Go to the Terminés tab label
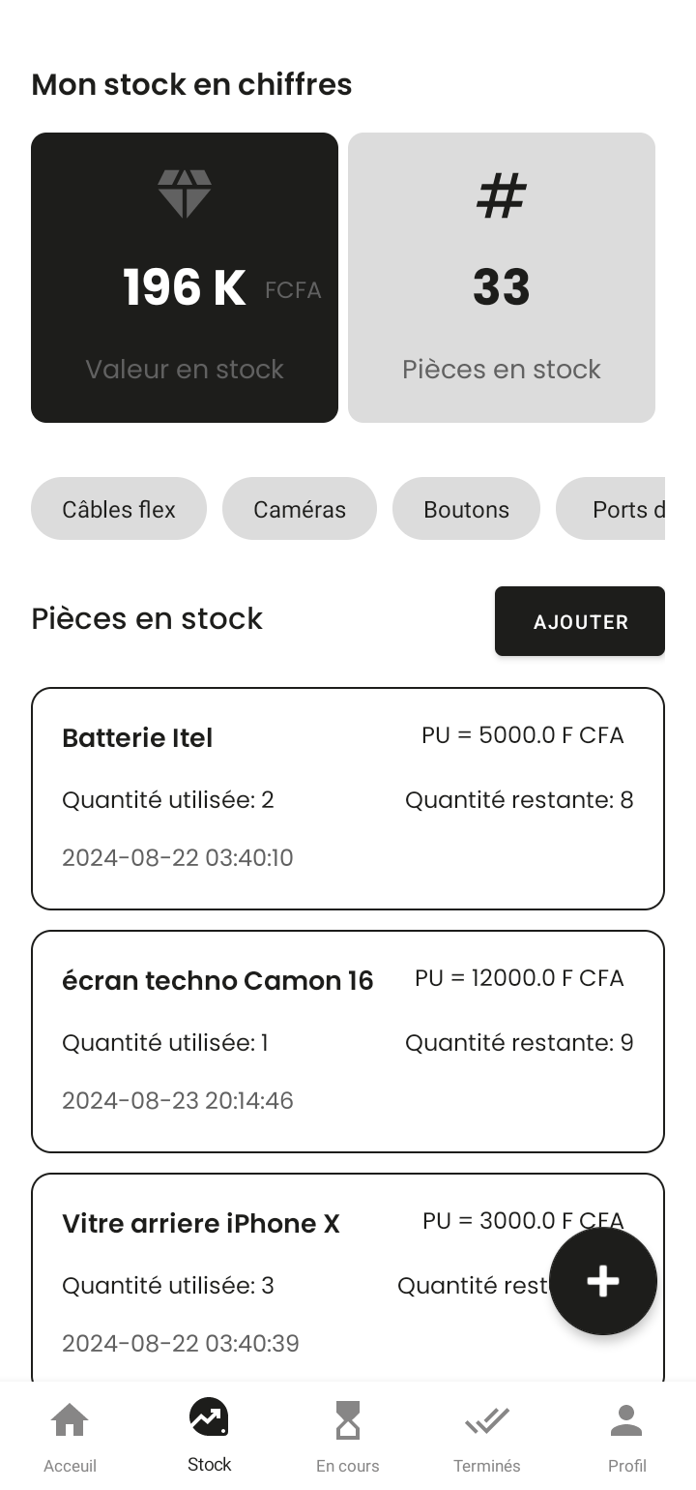Viewport: 696px width, 1490px height. pyautogui.click(x=486, y=1466)
